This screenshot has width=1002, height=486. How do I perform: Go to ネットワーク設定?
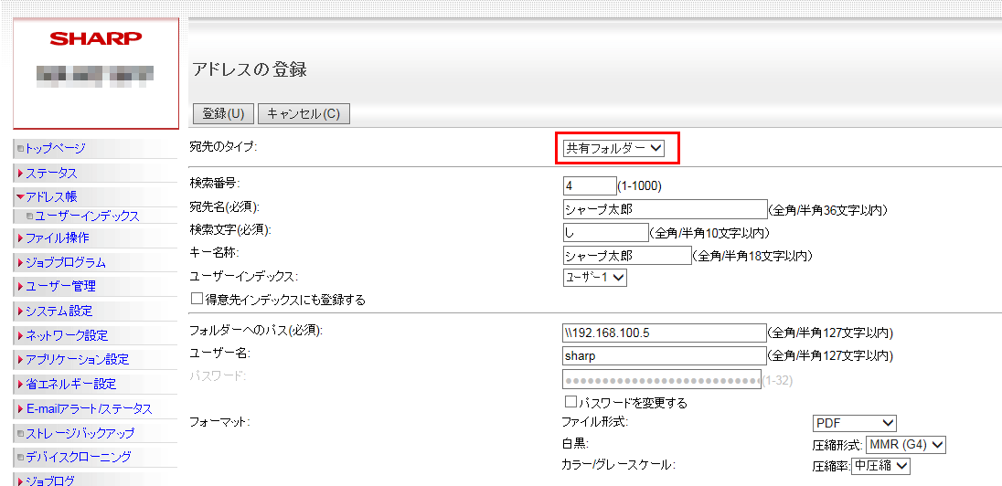[66, 335]
